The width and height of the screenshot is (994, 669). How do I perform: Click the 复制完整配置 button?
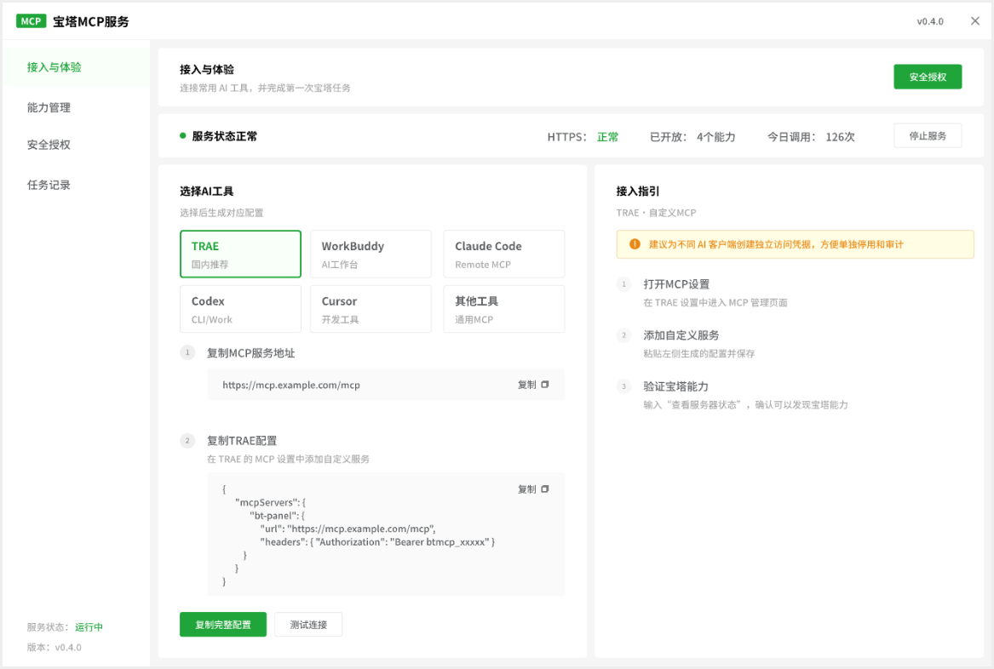pos(223,625)
